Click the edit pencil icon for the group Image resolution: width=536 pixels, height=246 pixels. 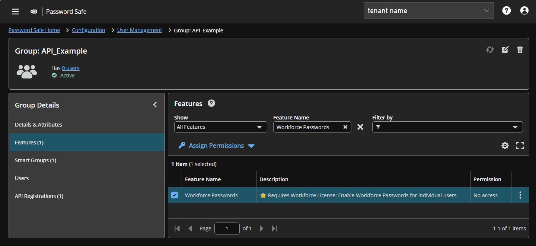coord(505,49)
